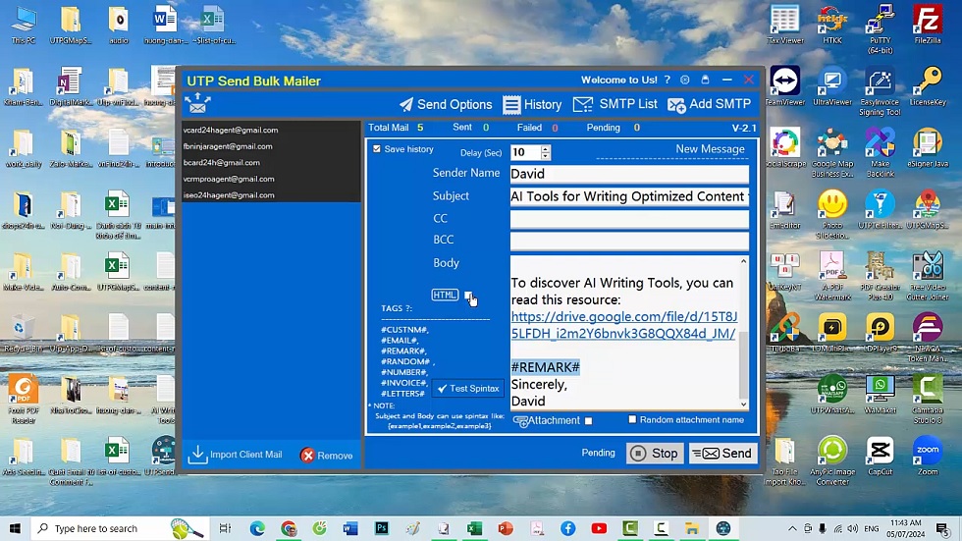Decrease the Delay (Sec) value with the down arrow
962x541 pixels.
pyautogui.click(x=546, y=156)
